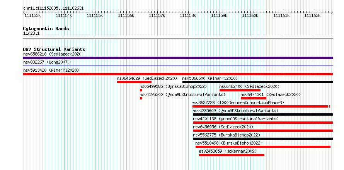This screenshot has width=344, height=170.
Task: Click the small red nsv5499585 marker
Action: coord(141,90)
